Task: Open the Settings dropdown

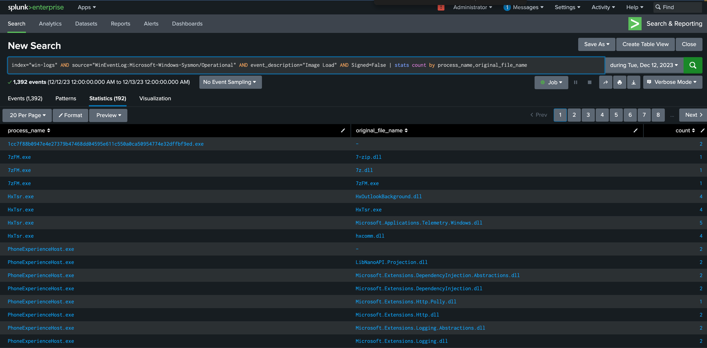Action: coord(568,7)
